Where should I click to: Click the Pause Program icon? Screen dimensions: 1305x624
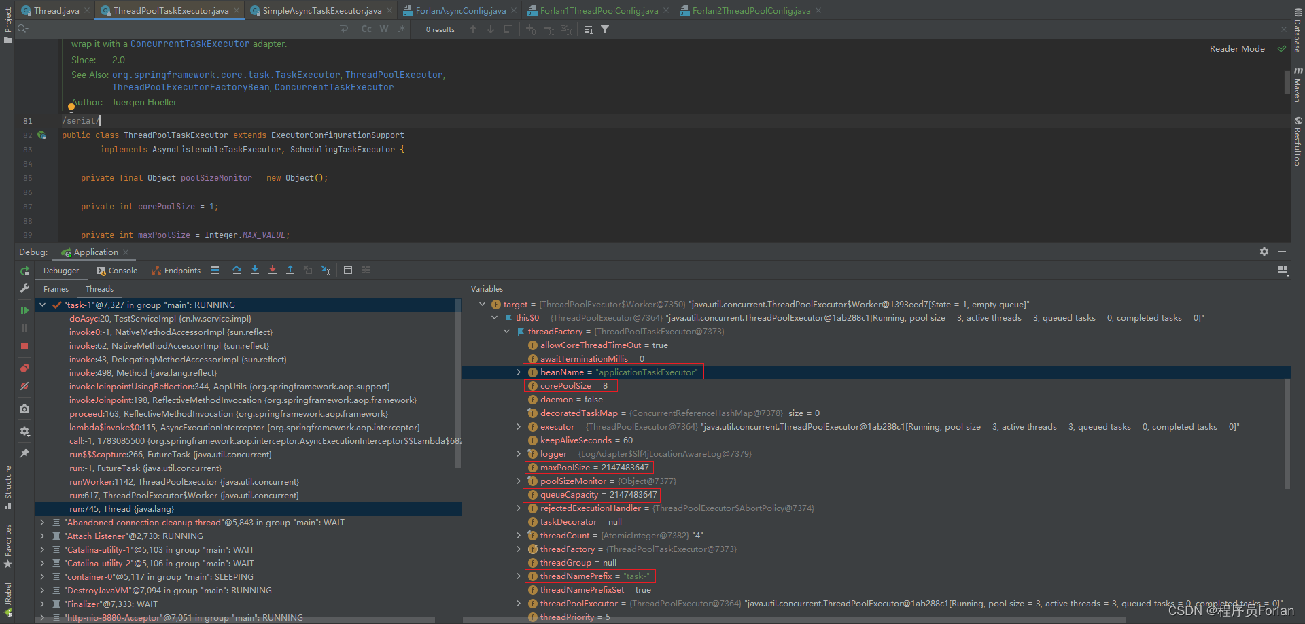tap(24, 328)
